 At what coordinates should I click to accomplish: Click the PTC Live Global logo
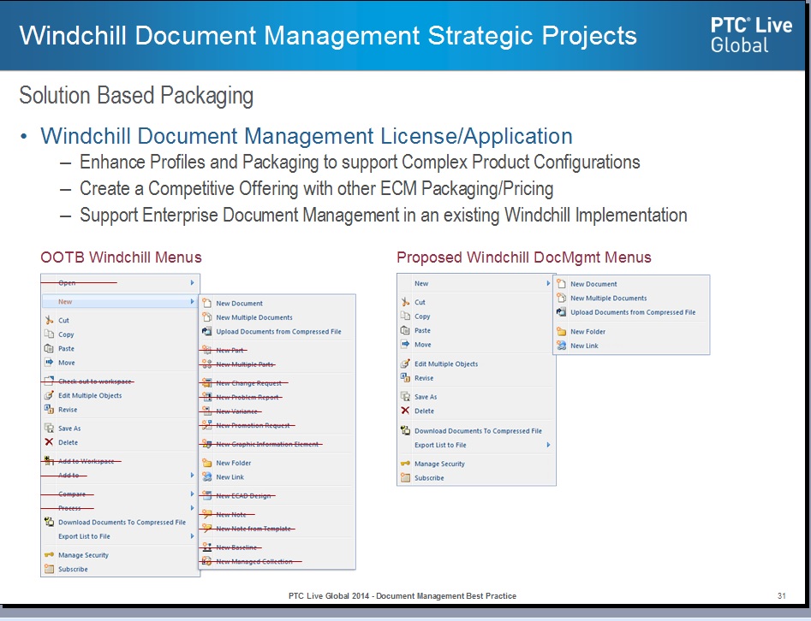click(x=751, y=34)
